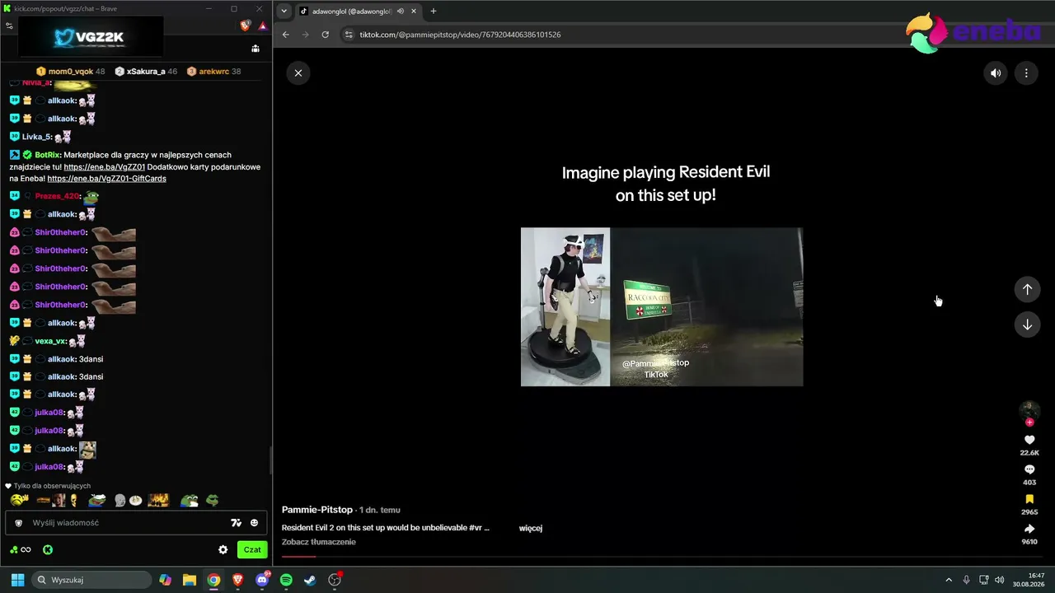Go to the next TikTok video
The height and width of the screenshot is (593, 1055).
click(1027, 325)
